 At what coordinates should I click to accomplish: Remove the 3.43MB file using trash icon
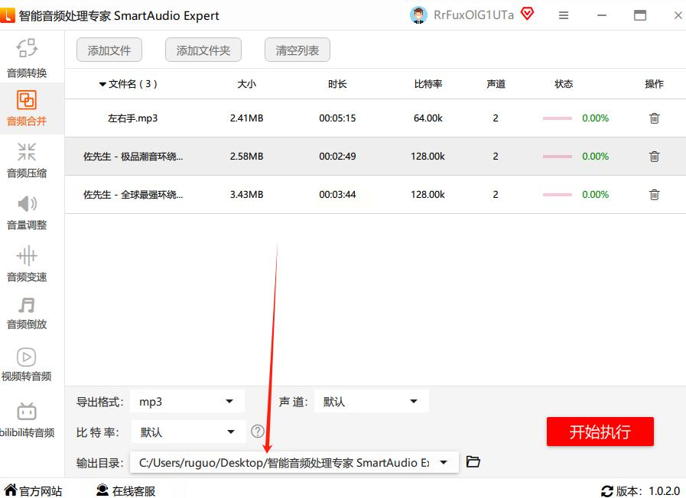[654, 195]
